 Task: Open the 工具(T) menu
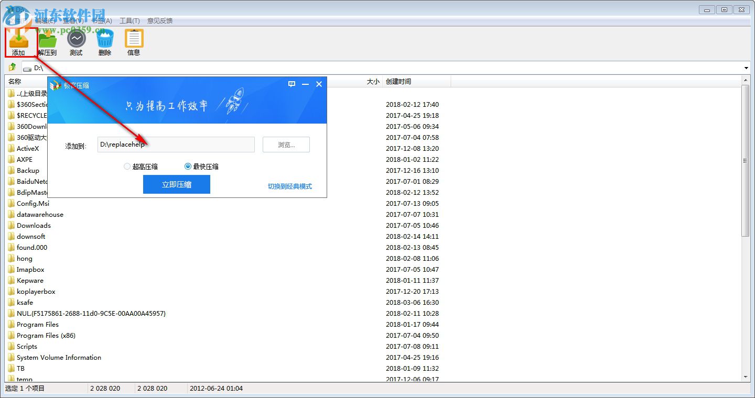click(x=129, y=20)
